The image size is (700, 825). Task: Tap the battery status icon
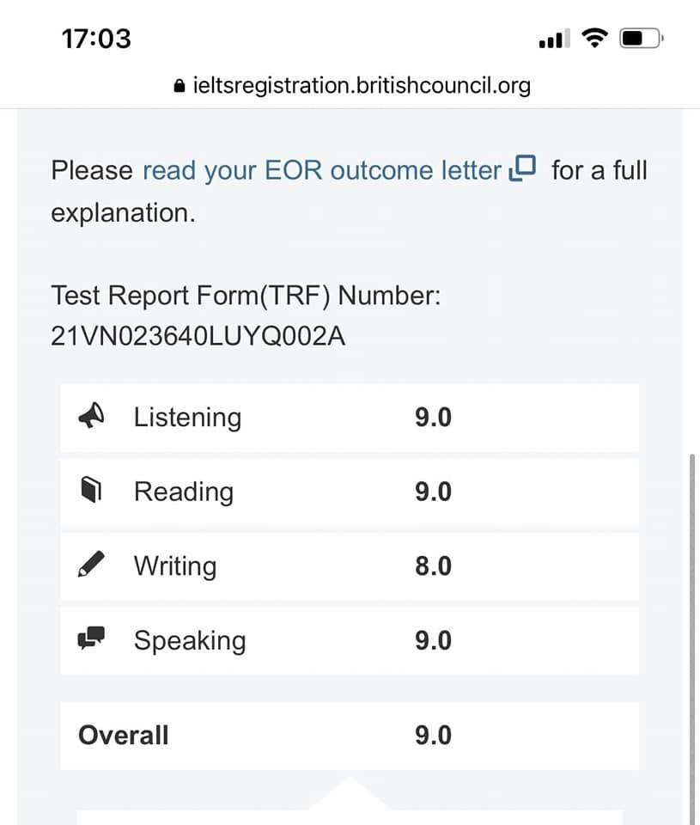coord(642,38)
